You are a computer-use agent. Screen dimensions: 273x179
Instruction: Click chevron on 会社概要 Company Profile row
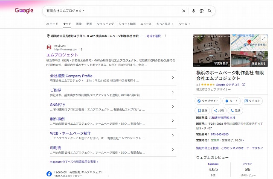point(173,78)
